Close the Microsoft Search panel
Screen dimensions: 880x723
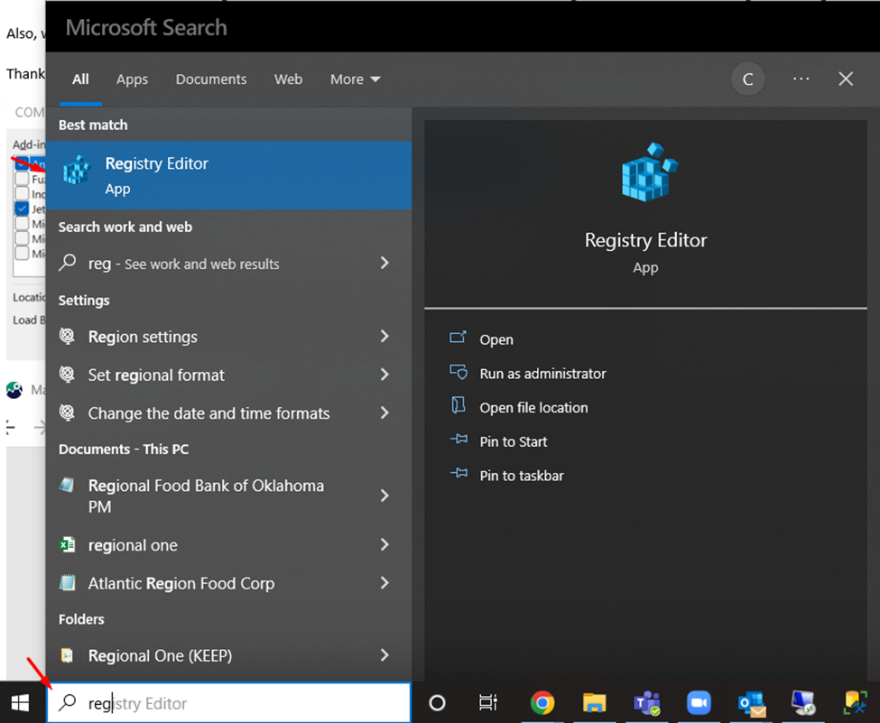846,79
